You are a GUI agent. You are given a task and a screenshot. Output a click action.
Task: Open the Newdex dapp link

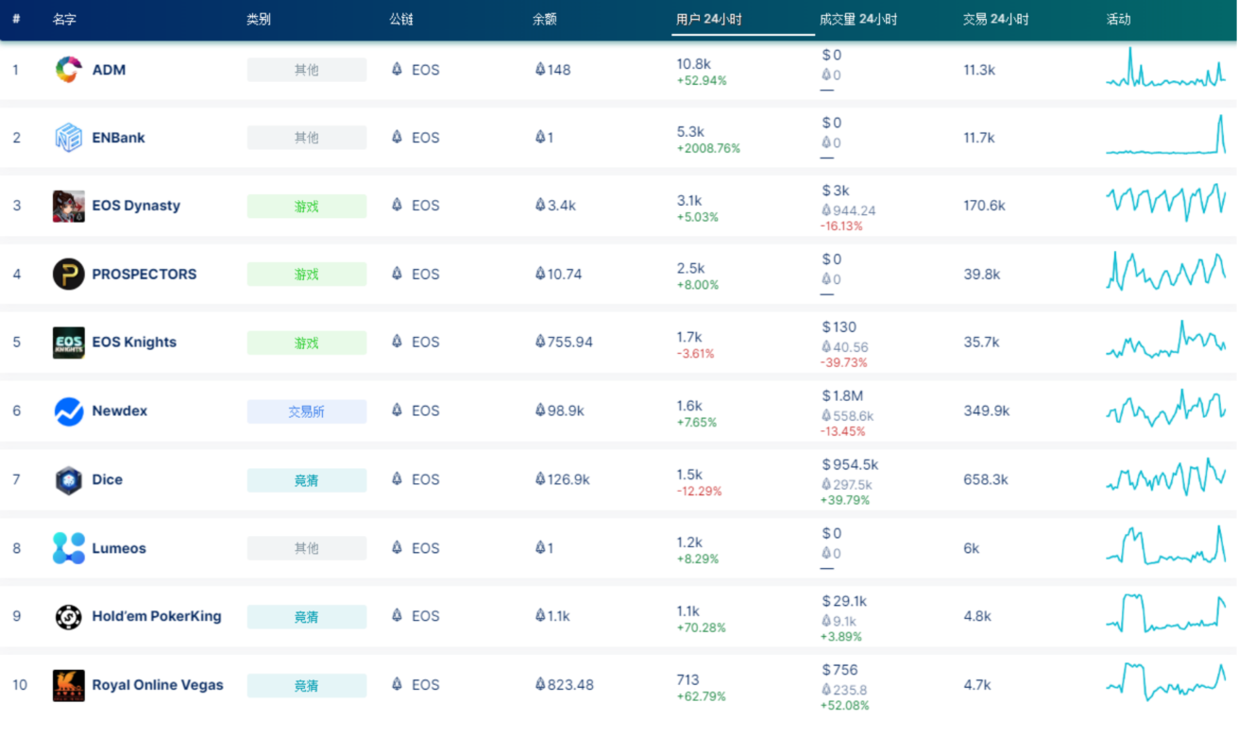120,411
